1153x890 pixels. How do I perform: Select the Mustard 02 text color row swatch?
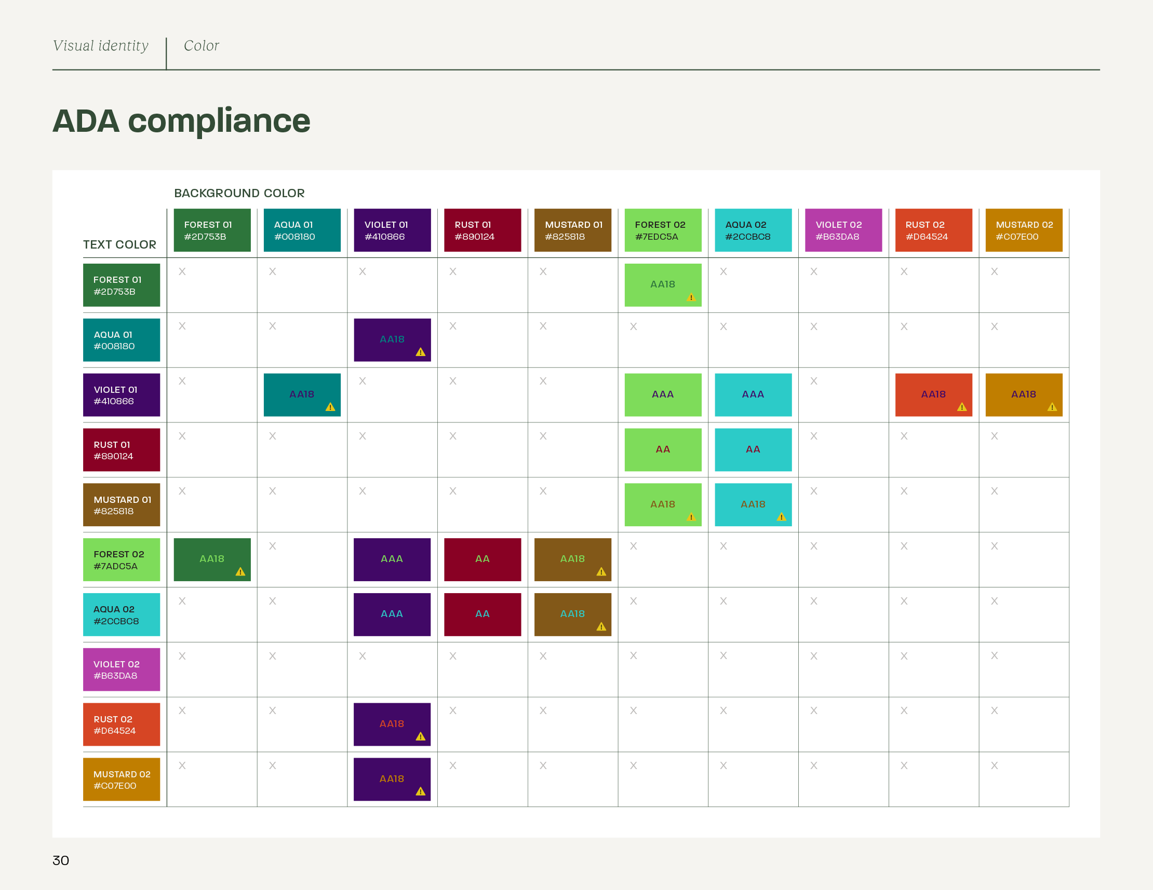point(122,779)
